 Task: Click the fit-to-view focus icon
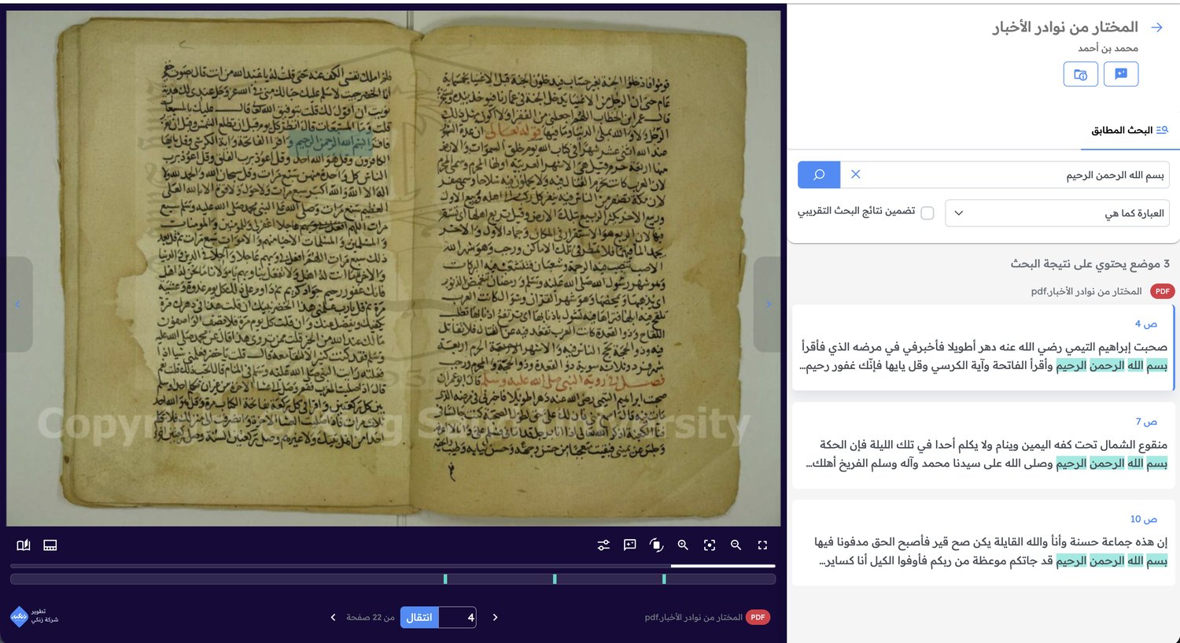tap(710, 545)
